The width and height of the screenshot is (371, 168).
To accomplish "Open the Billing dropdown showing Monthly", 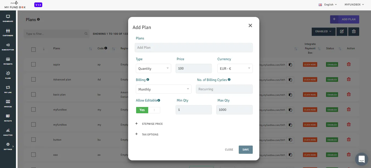I will pyautogui.click(x=164, y=89).
